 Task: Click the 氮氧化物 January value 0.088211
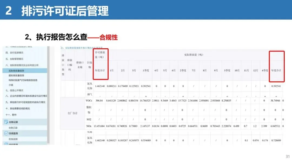pyautogui.click(x=112, y=86)
